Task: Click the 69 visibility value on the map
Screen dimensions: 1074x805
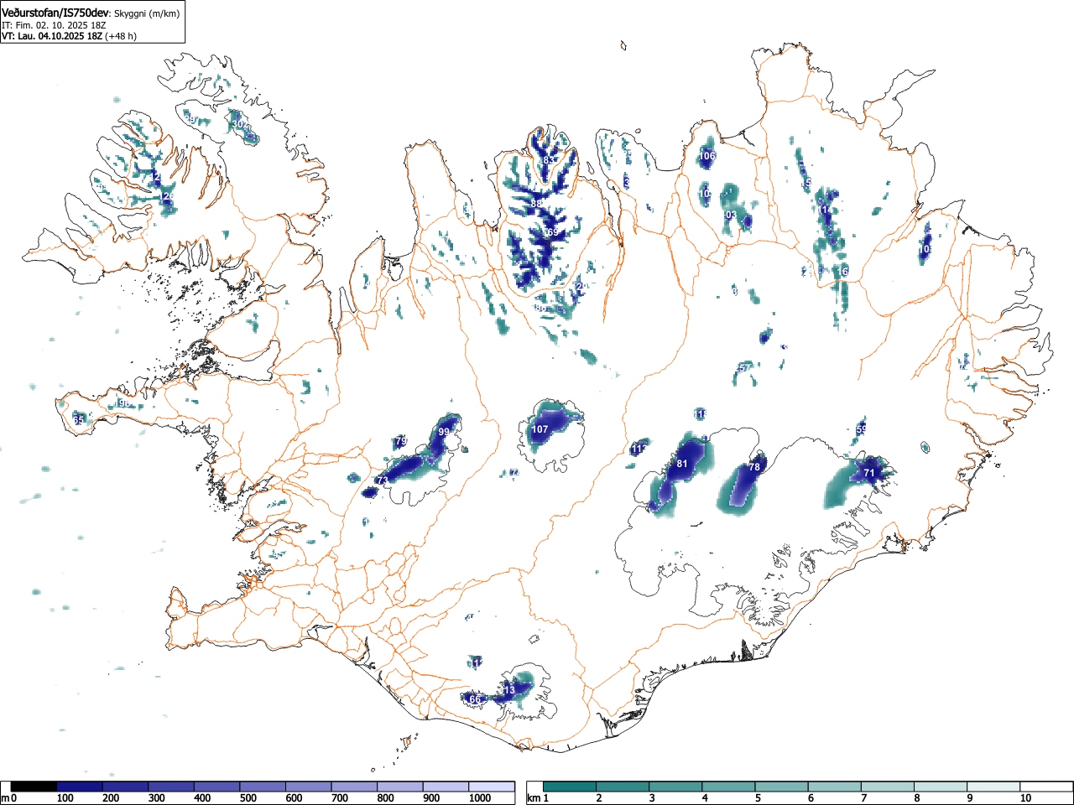Action: point(551,232)
